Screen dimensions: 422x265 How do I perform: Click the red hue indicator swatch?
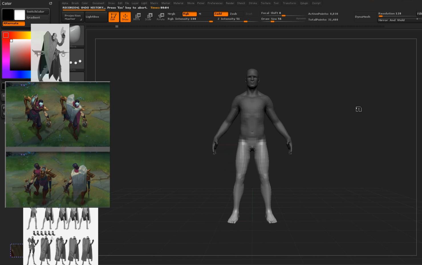(6, 35)
